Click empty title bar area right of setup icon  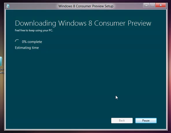click(33, 6)
